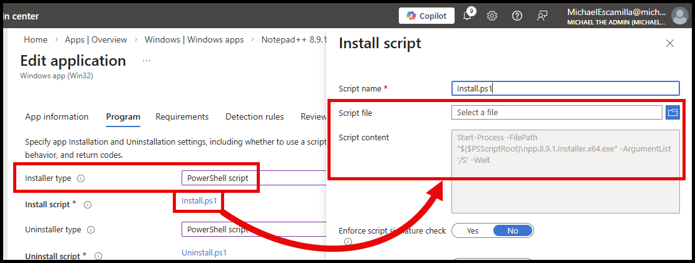This screenshot has width=695, height=263.
Task: Set Enforce script signature check to Yes
Action: tap(472, 230)
